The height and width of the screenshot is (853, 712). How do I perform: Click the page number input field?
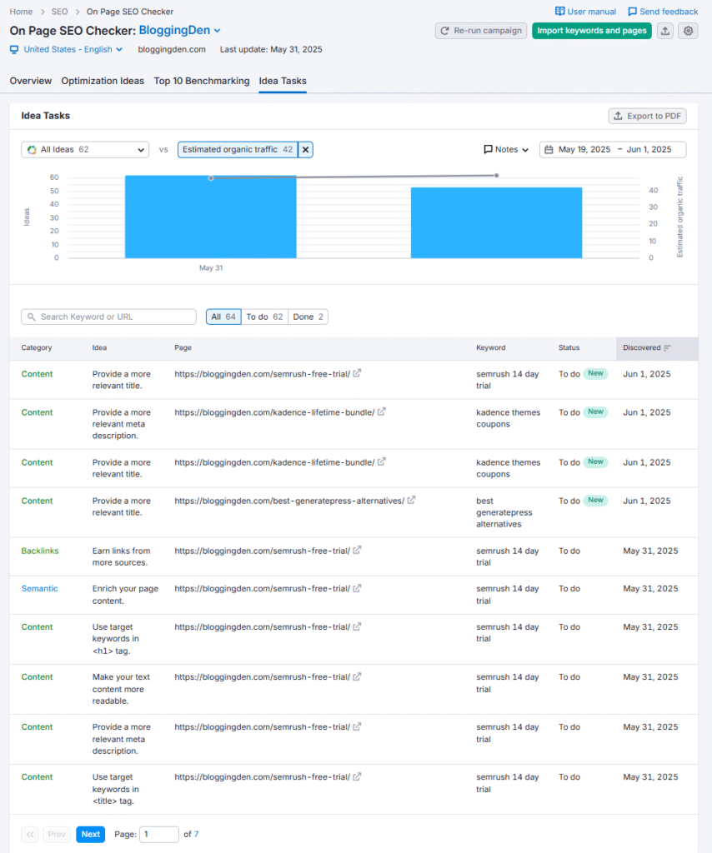[158, 834]
